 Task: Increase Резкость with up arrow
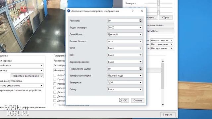coord(140,20)
